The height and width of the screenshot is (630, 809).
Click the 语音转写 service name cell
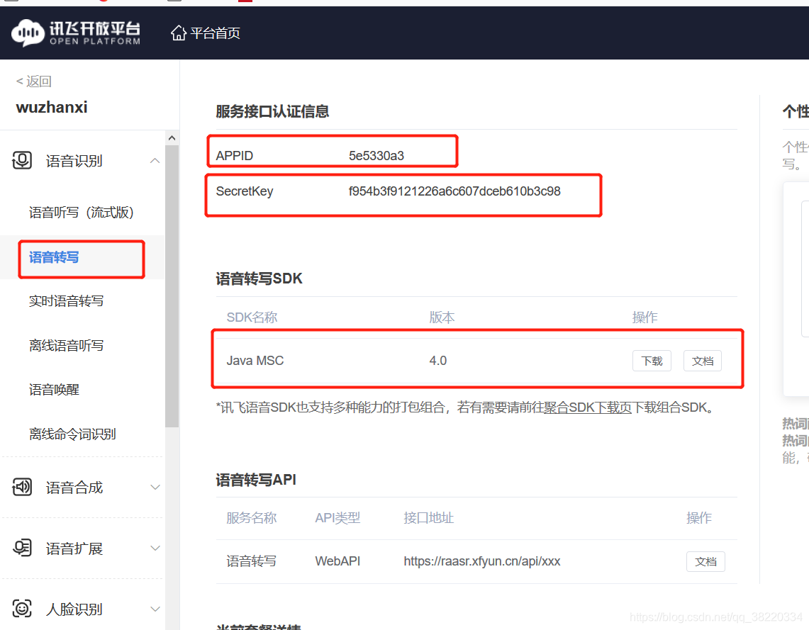click(x=251, y=561)
